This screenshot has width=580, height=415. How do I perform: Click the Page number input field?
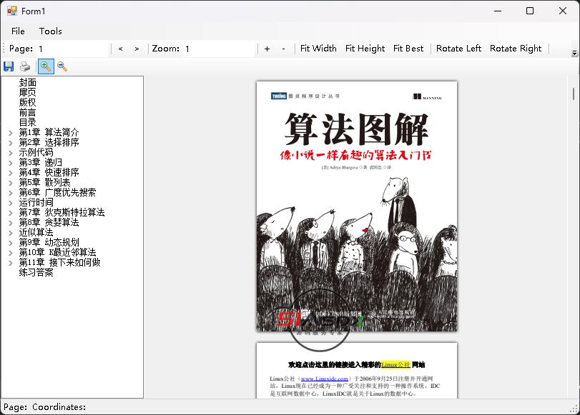tap(73, 49)
